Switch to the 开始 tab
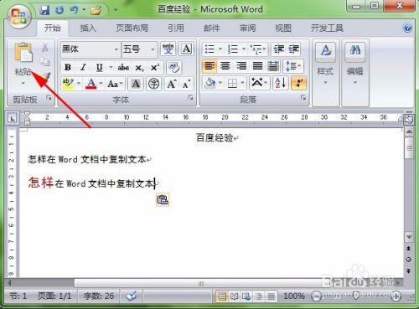Image resolution: width=419 pixels, height=309 pixels. 53,28
